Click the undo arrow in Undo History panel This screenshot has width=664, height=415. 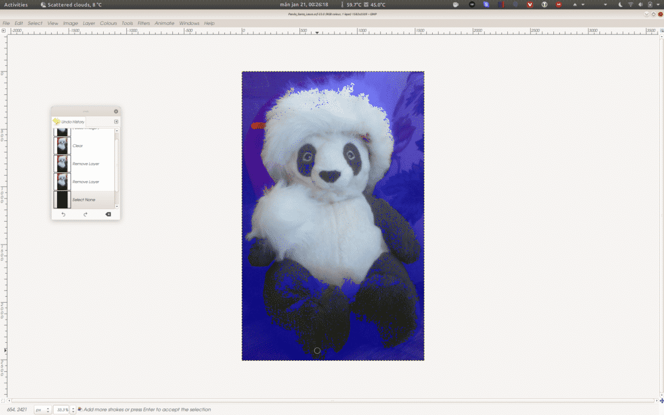point(63,214)
